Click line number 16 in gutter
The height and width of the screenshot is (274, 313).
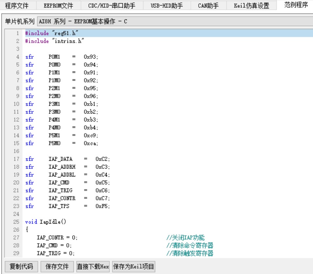coord(16,151)
